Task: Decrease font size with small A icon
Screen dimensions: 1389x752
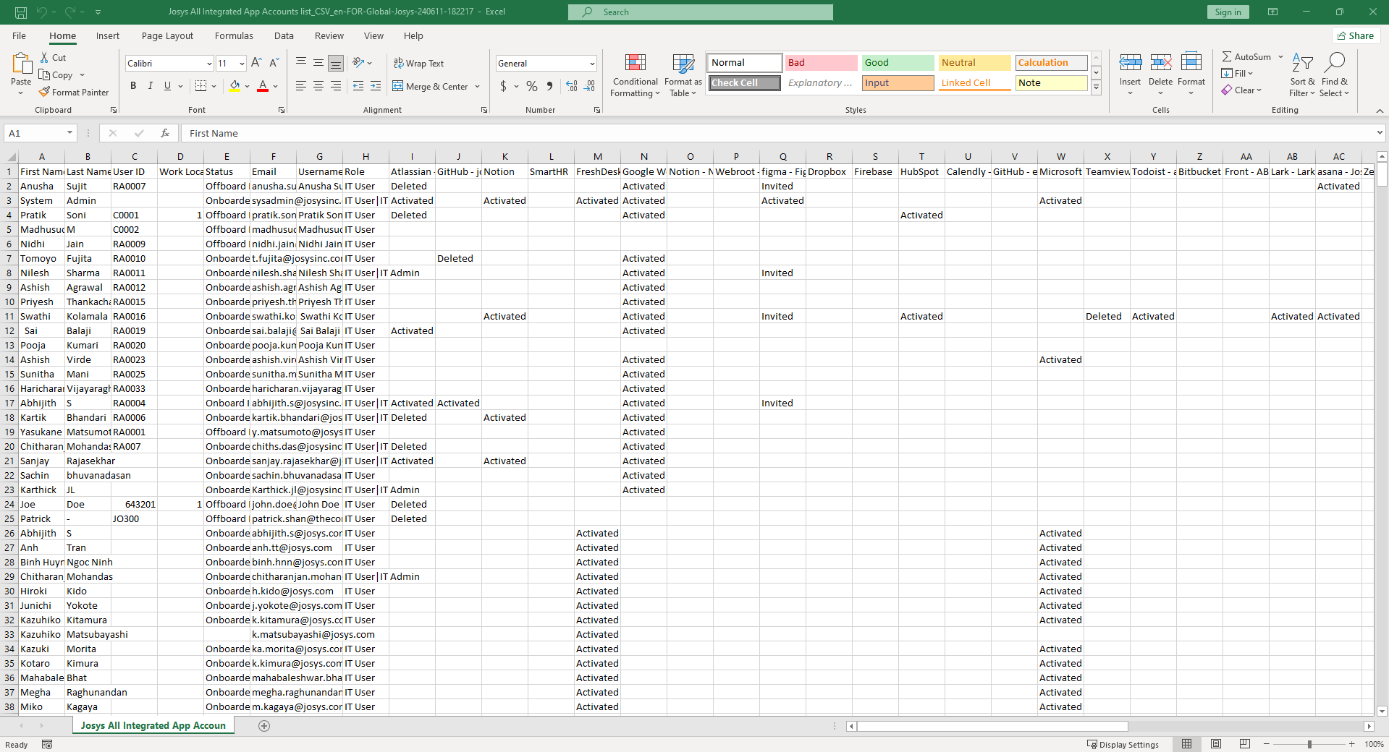Action: click(274, 64)
